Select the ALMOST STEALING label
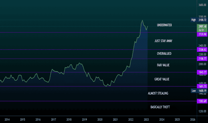The image size is (208, 123). (x=158, y=93)
